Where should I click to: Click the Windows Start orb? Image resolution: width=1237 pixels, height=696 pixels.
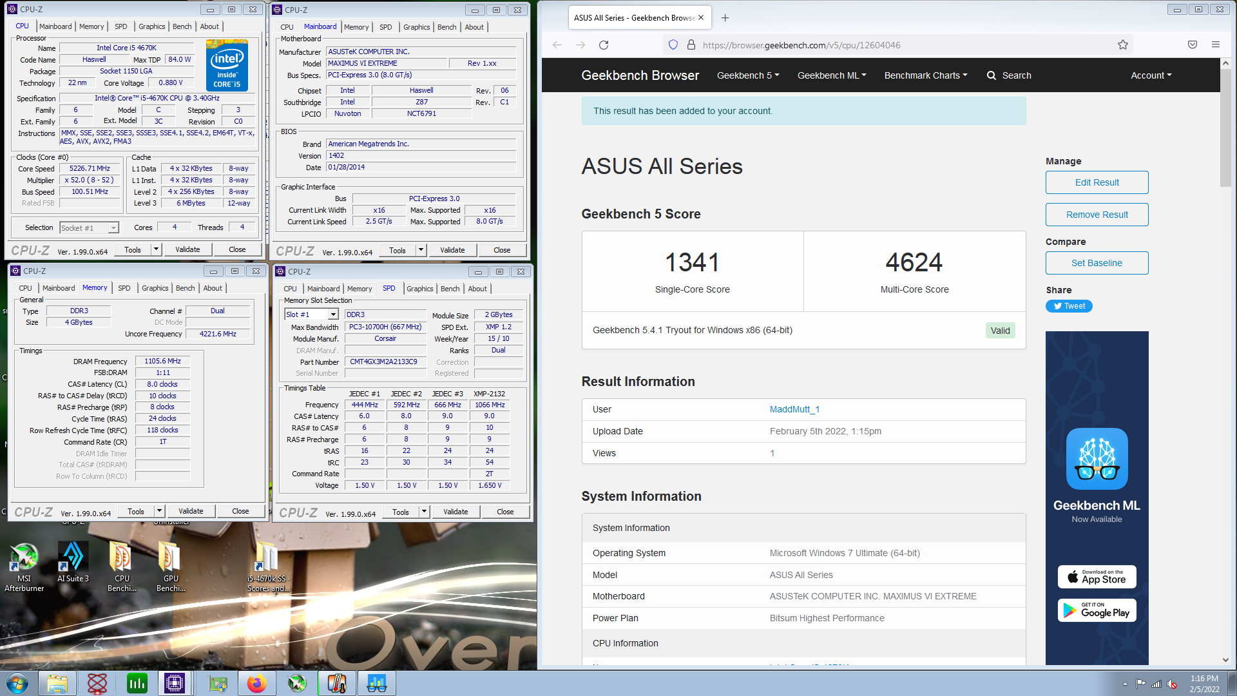[x=17, y=683]
